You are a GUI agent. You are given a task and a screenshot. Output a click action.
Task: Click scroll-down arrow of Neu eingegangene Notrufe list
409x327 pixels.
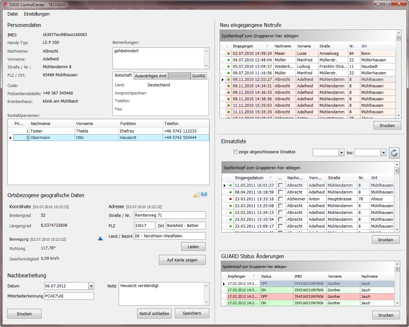(399, 115)
